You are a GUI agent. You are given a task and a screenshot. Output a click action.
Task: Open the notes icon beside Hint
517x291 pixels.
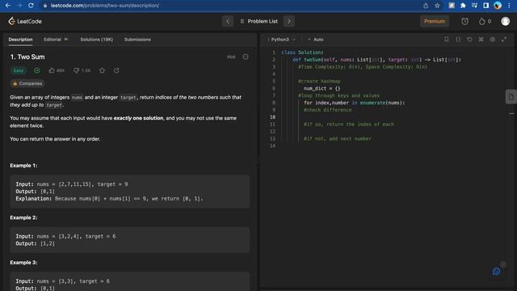point(246,57)
